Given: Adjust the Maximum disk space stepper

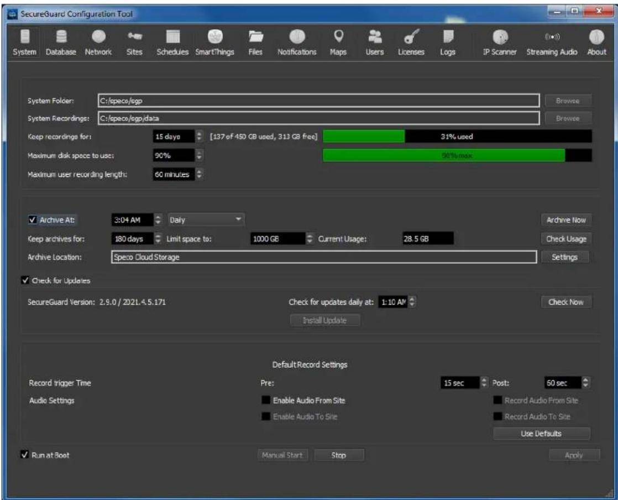Looking at the screenshot, I should (x=200, y=155).
